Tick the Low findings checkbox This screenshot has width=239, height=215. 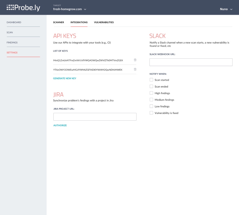[x=151, y=106]
